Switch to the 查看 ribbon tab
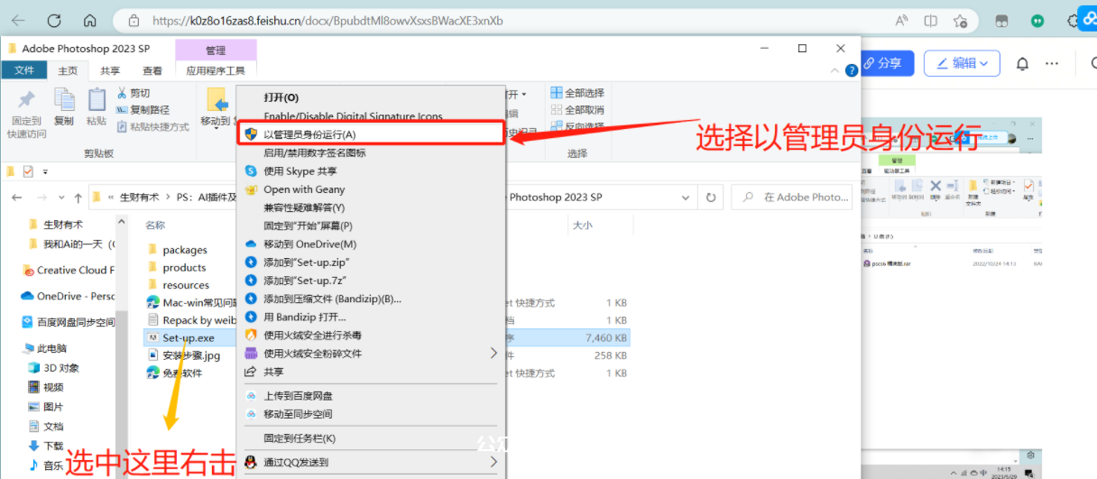1097x479 pixels. point(152,70)
